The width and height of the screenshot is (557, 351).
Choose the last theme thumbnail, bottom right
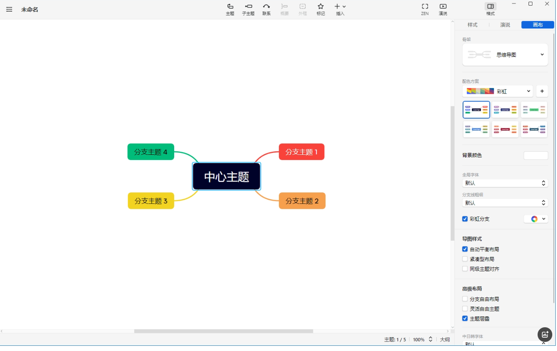(534, 129)
